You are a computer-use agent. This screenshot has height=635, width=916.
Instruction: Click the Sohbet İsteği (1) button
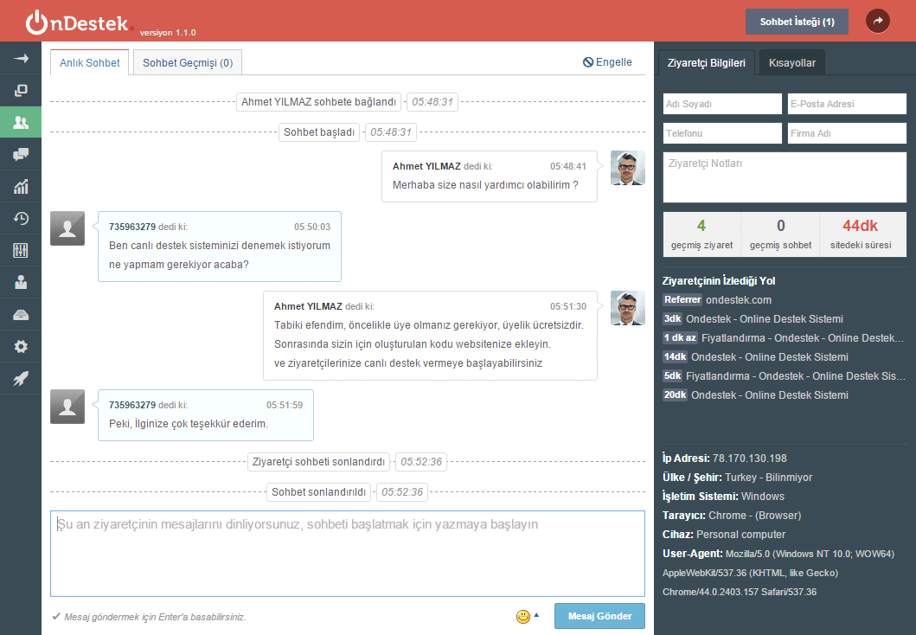(797, 21)
